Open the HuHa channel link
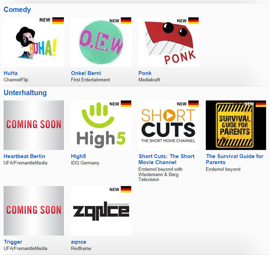270x255 pixels. click(11, 73)
